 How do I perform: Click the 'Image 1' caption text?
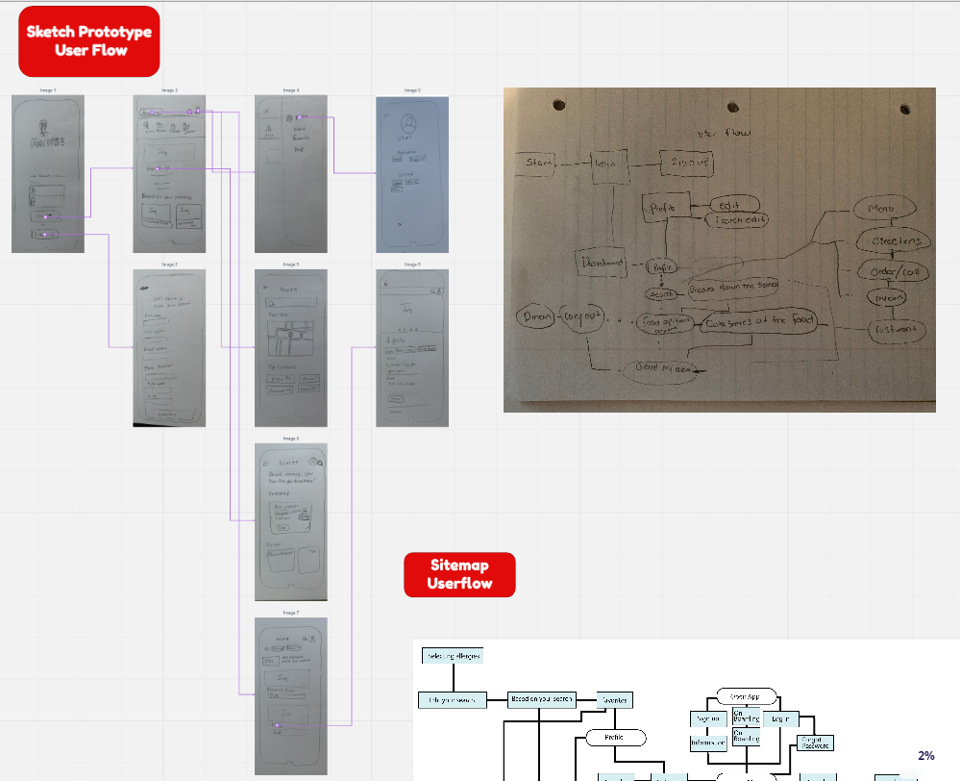click(x=48, y=90)
